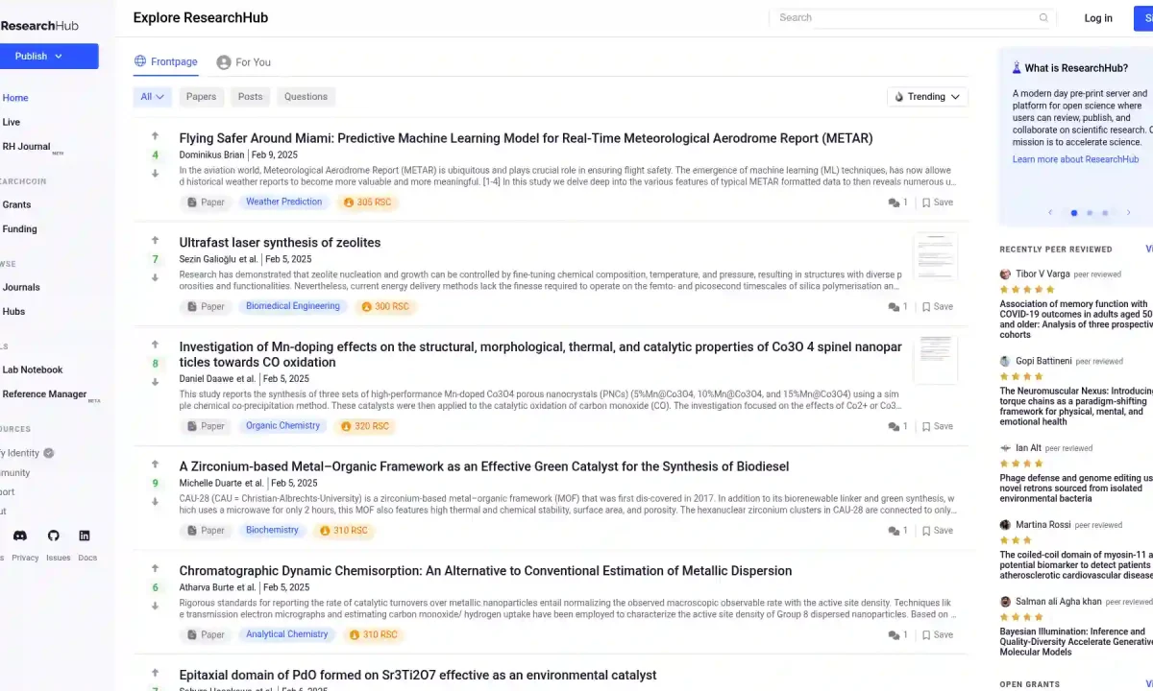
Task: Visit the LinkedIn icon in sidebar footer
Action: (x=85, y=536)
